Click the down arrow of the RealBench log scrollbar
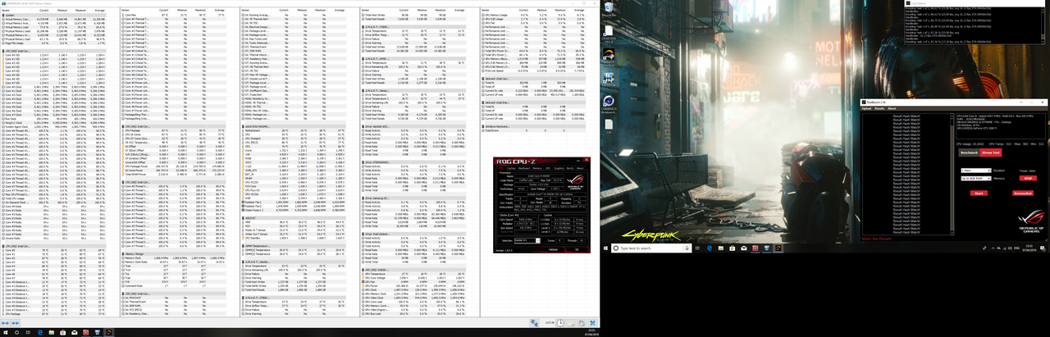The image size is (1050, 337). 952,233
